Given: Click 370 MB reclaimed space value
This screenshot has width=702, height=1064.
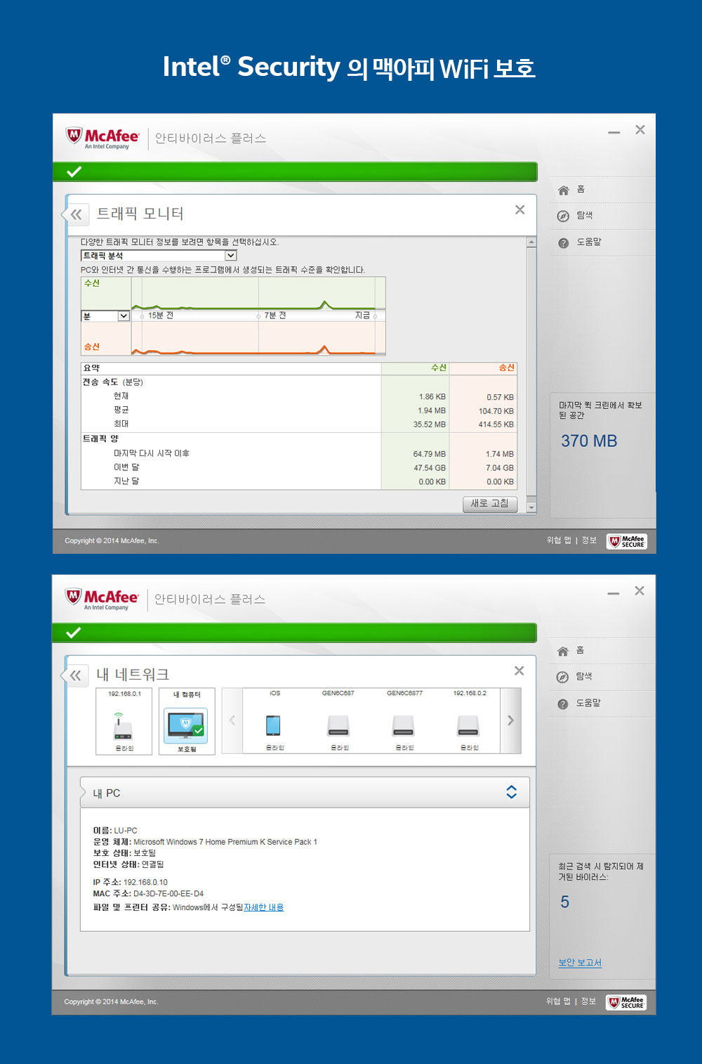Looking at the screenshot, I should tap(589, 441).
